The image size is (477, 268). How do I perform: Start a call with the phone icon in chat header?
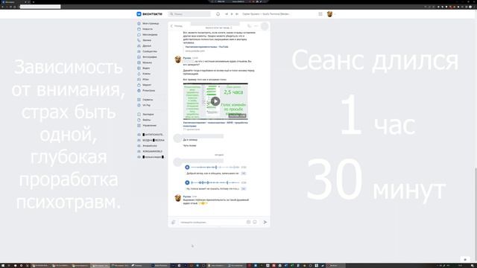249,26
